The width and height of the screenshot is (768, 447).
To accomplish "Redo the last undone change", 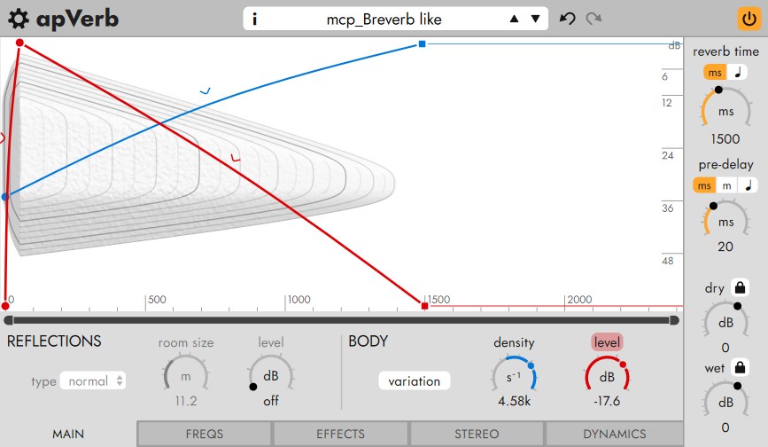I will pos(593,19).
